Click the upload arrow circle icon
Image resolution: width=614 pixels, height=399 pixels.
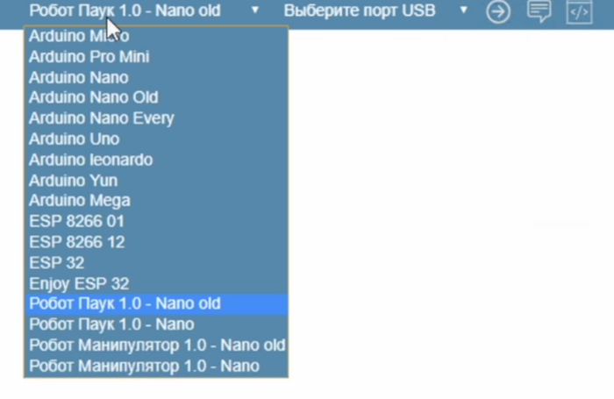click(498, 12)
